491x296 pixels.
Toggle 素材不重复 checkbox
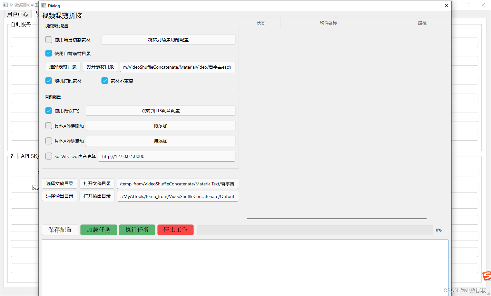pyautogui.click(x=105, y=81)
